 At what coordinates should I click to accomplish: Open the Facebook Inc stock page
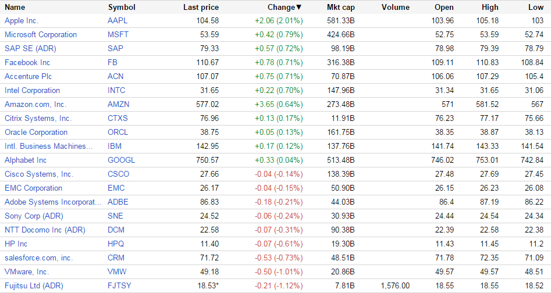point(27,62)
